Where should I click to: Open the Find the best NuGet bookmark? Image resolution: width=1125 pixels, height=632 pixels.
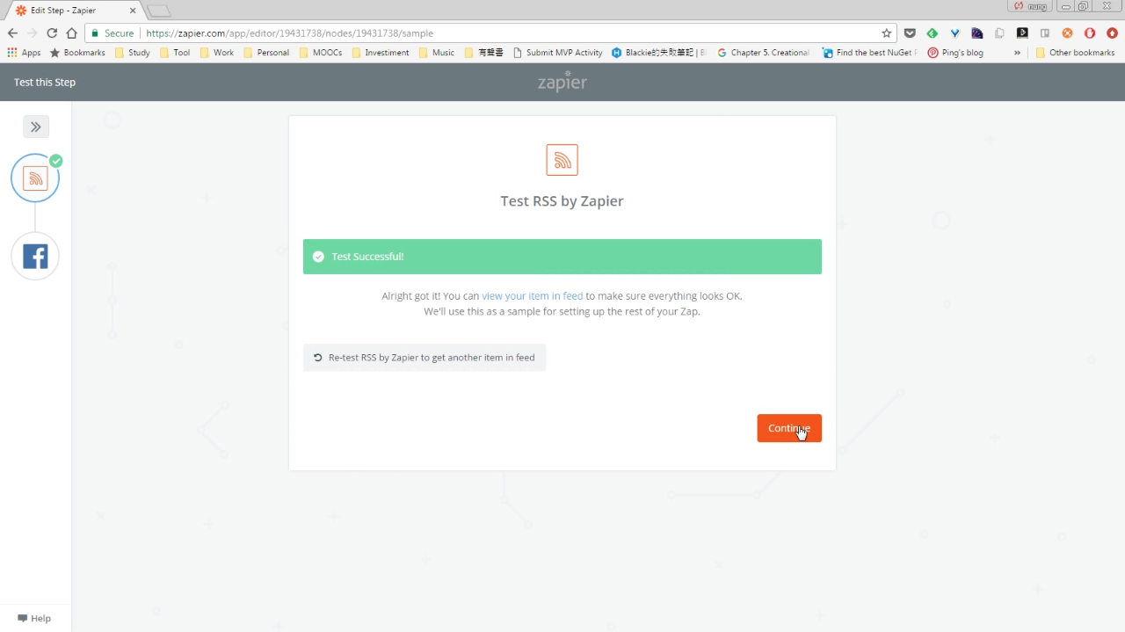(x=869, y=53)
